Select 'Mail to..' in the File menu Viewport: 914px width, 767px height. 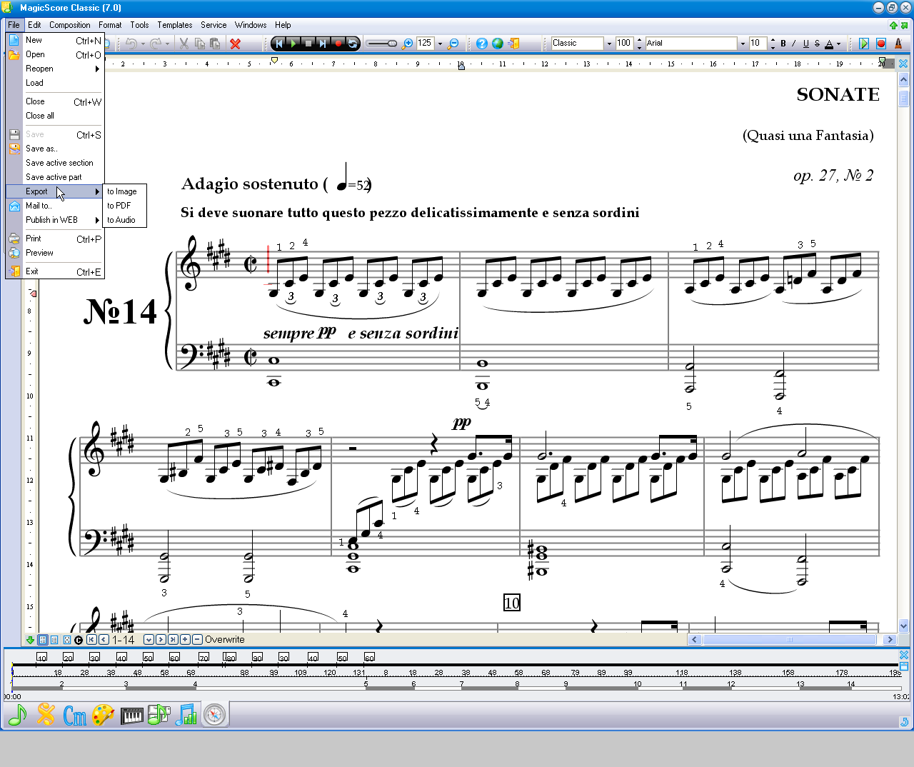[55, 206]
